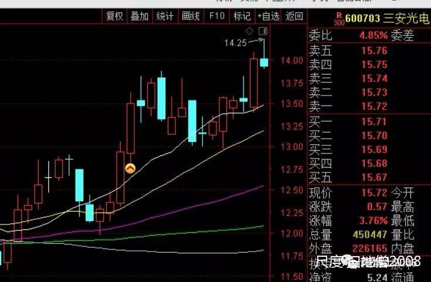Click the 标记 mark button
This screenshot has height=282, width=431.
(x=242, y=16)
